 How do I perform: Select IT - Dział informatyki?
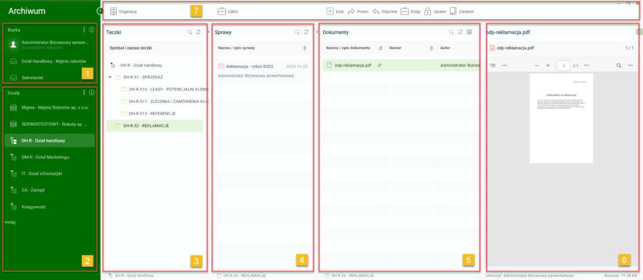(x=50, y=173)
